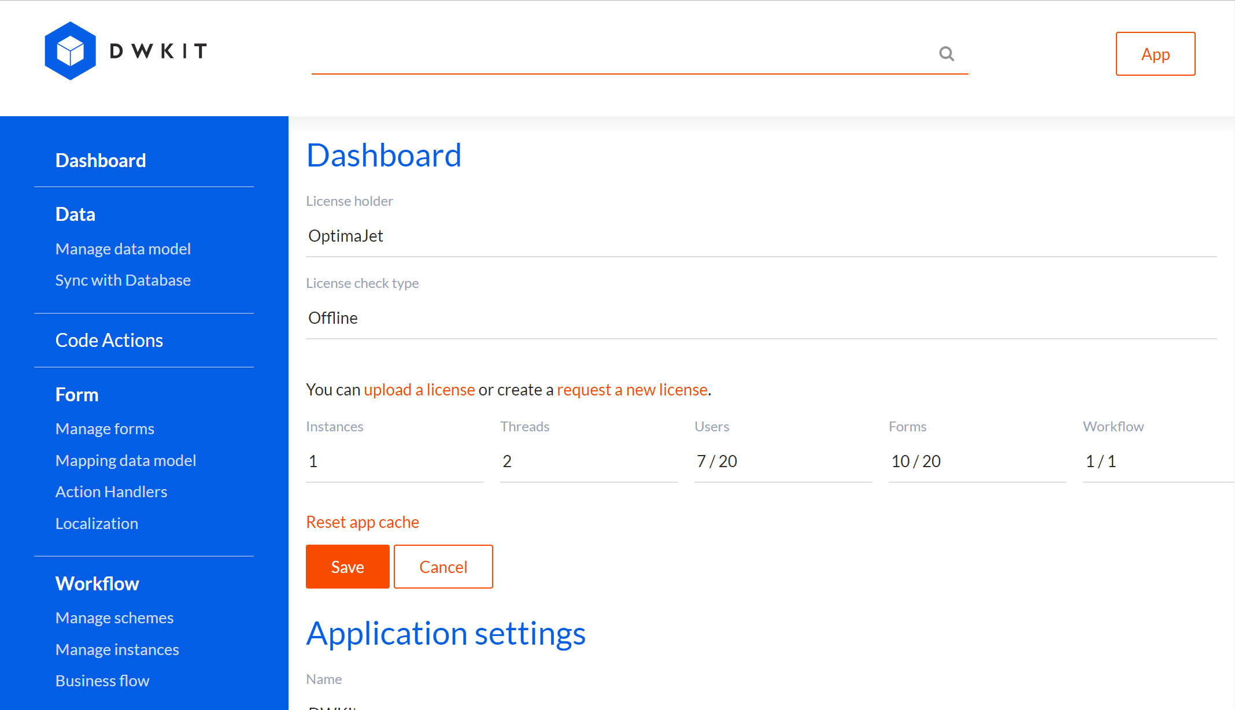Open Code Actions section
The height and width of the screenshot is (710, 1235).
point(109,340)
